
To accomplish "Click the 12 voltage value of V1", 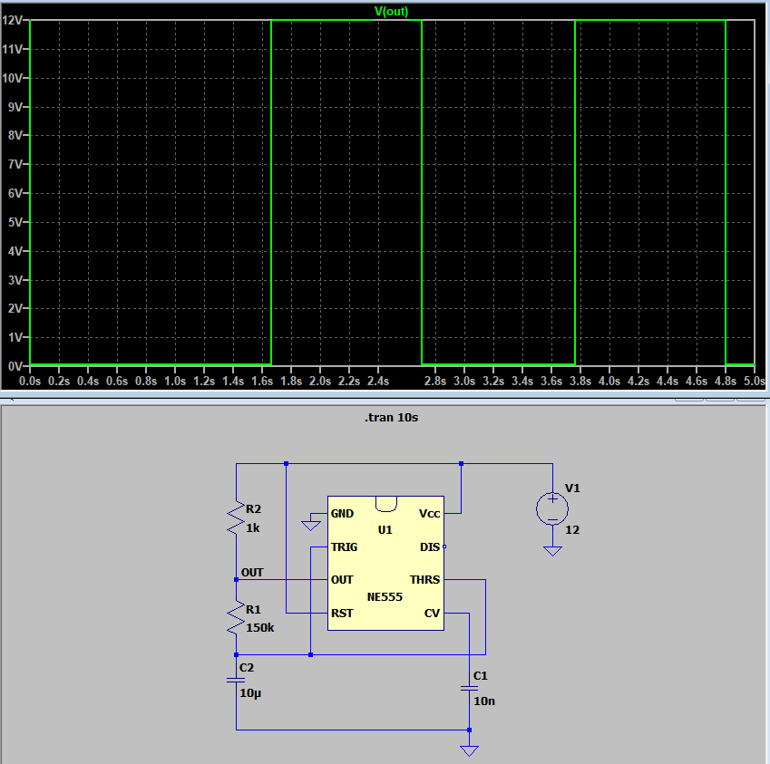I will click(x=572, y=529).
